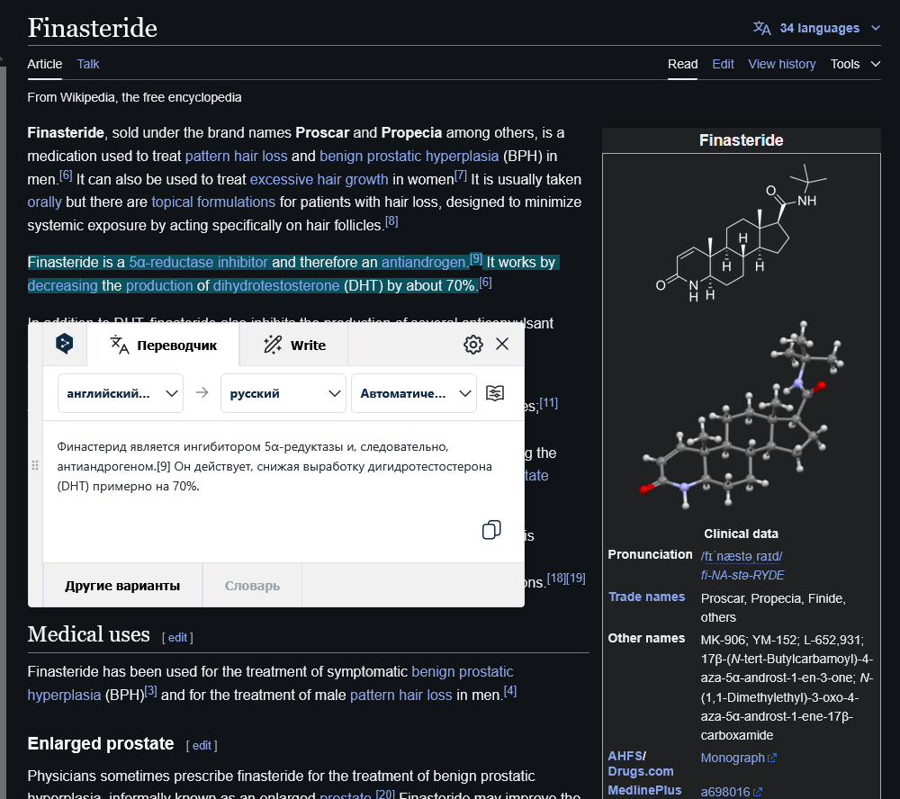Open source language dropdown английский
Viewport: 900px width, 799px height.
point(120,393)
